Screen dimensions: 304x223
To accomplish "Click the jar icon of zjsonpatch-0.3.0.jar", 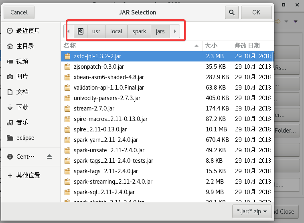I will (x=67, y=67).
